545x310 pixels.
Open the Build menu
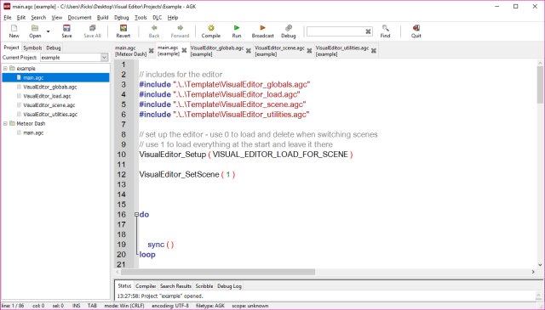click(x=102, y=17)
